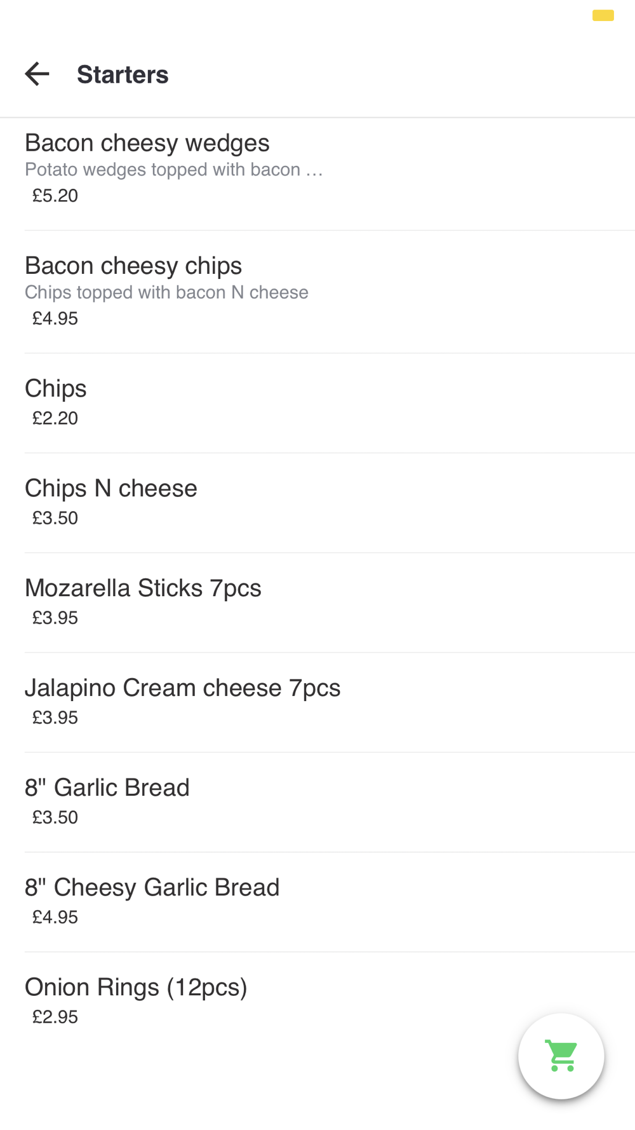Pick 8" Cheesy Garlic Bread
This screenshot has height=1130, width=635.
pyautogui.click(x=152, y=888)
